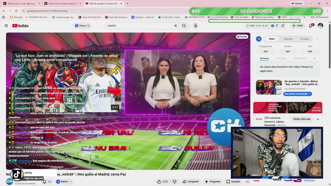Click the vidIQ logo in side panel

(259, 39)
